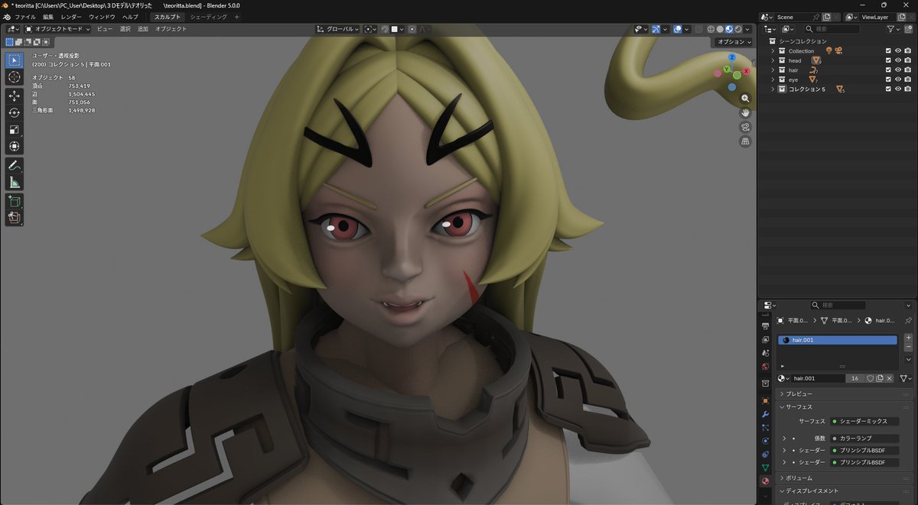The height and width of the screenshot is (505, 918).
Task: Toggle proportional editing button
Action: click(x=412, y=29)
